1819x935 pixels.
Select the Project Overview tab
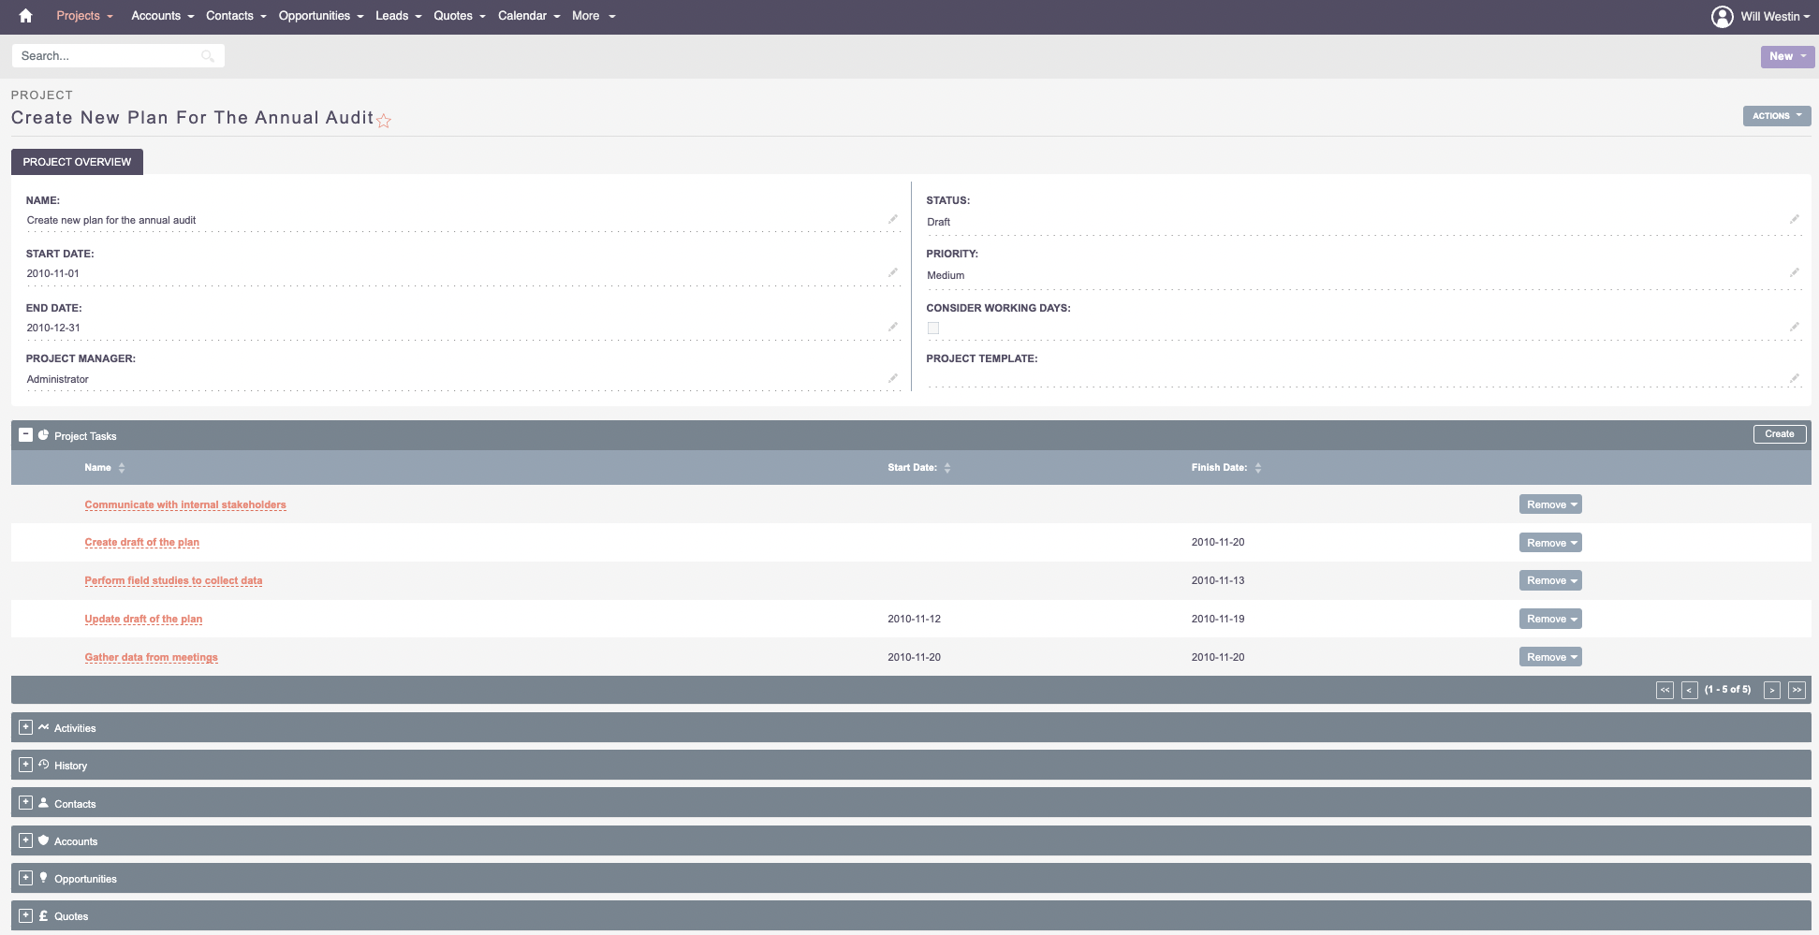[x=77, y=162]
